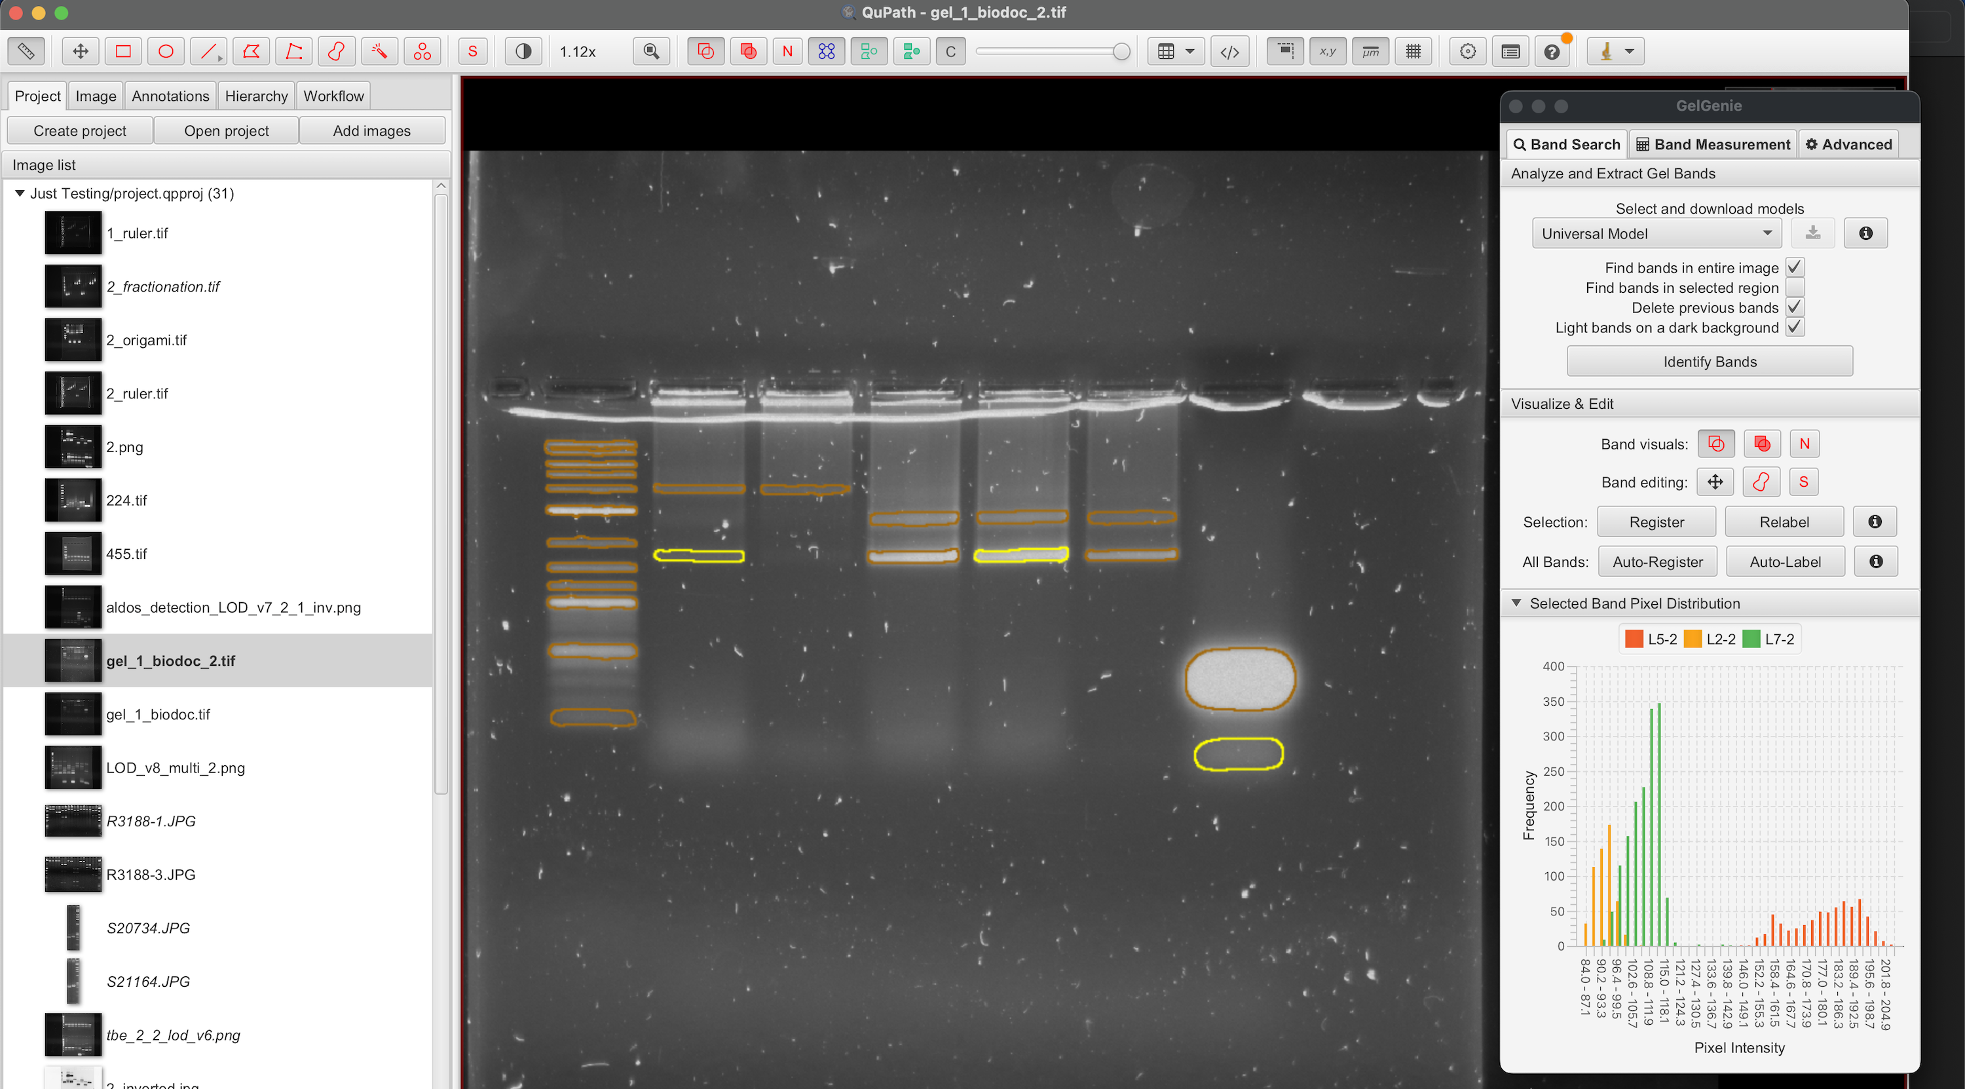The image size is (1965, 1089).
Task: Select the gel_1_biodoc.tif thumbnail
Action: point(73,714)
